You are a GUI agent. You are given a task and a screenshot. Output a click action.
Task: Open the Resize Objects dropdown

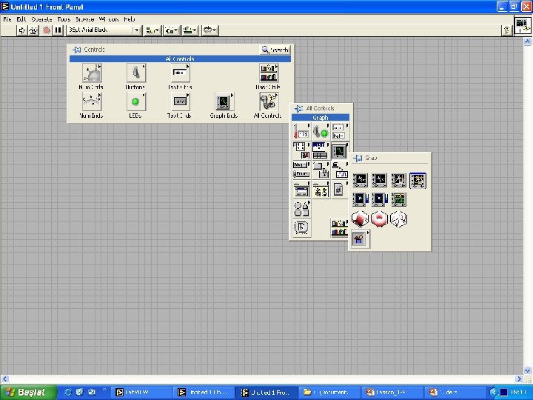190,30
